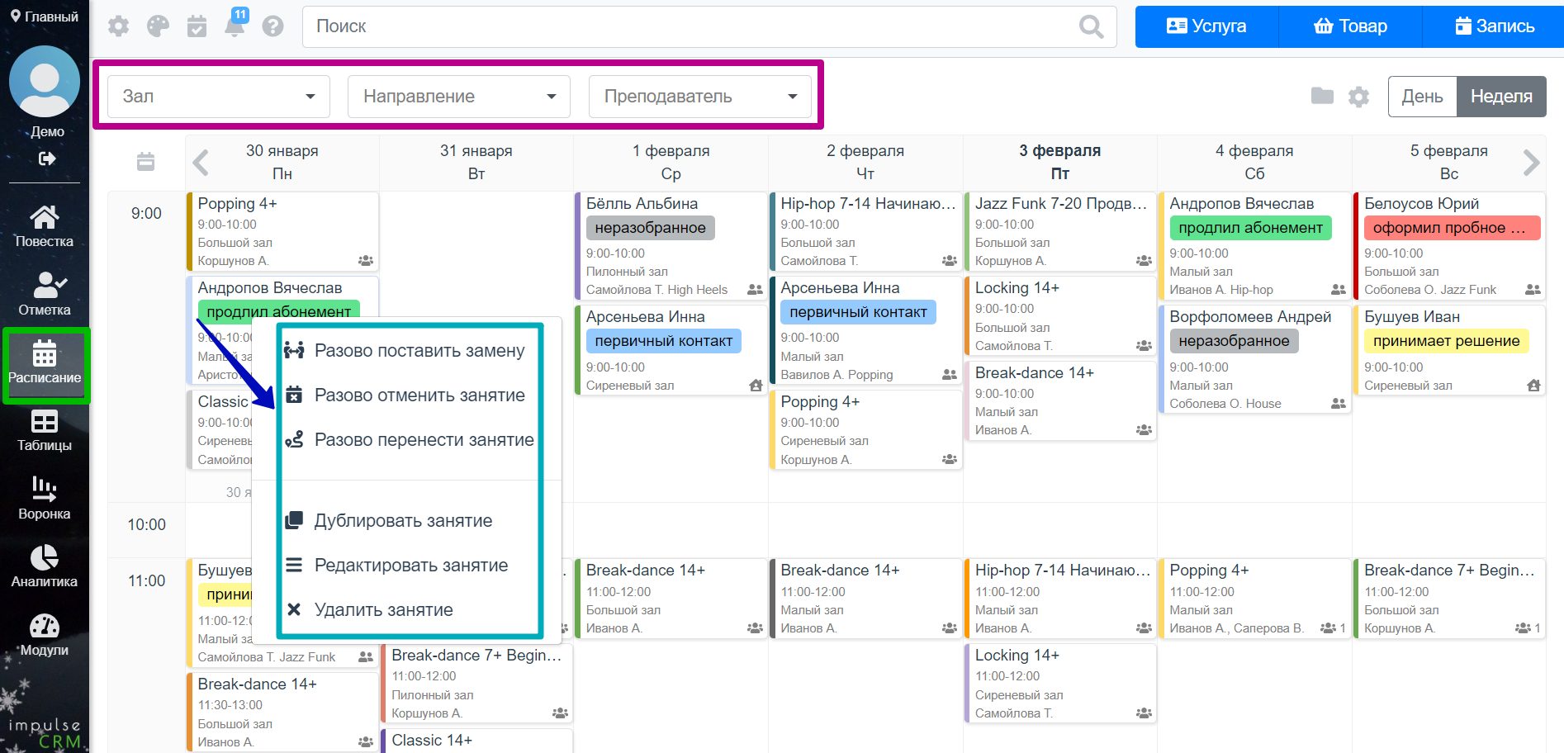The width and height of the screenshot is (1564, 753).
Task: Choose Дублировать занятие in context menu
Action: [402, 521]
